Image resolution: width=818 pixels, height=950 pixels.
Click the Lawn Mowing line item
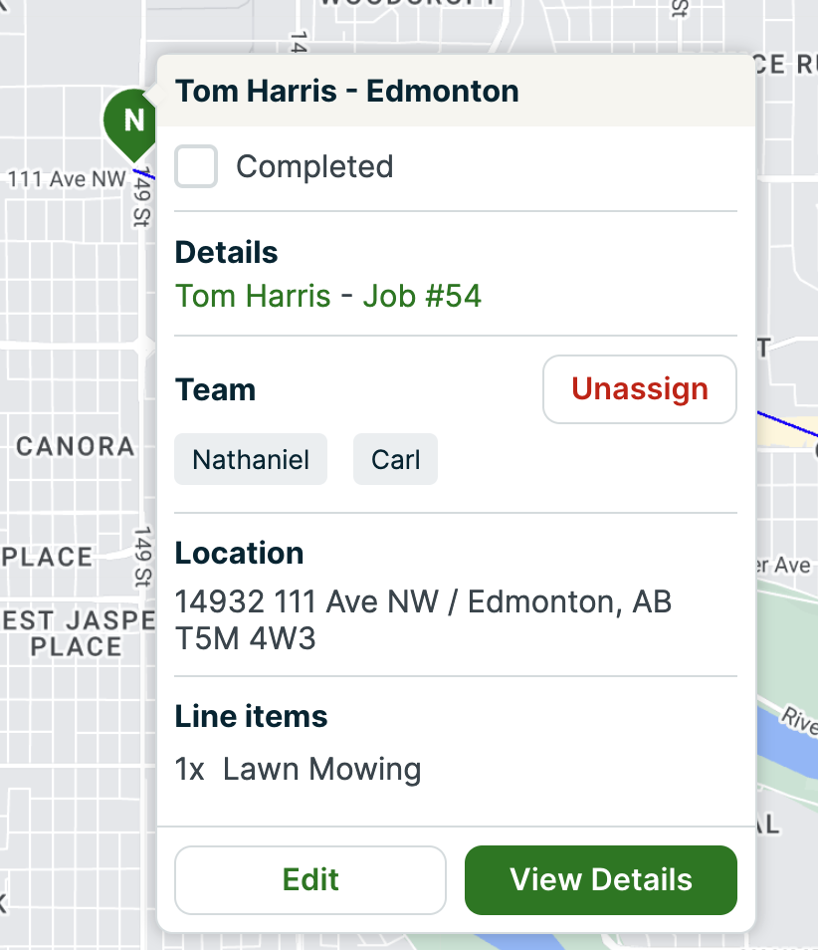tap(321, 769)
